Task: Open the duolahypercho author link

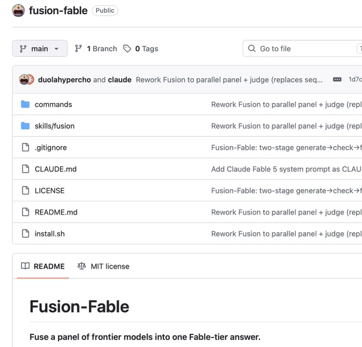Action: click(x=64, y=80)
